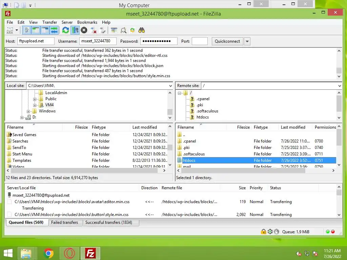This screenshot has height=260, width=347.
Task: Open Google Chrome from the taskbar
Action: point(48,253)
